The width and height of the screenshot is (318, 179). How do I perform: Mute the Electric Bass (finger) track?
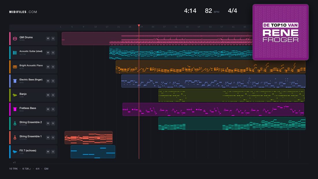pyautogui.click(x=48, y=81)
